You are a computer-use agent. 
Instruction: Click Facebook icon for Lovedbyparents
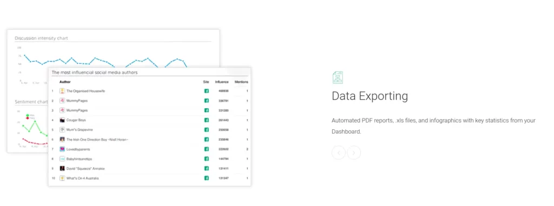coord(206,149)
